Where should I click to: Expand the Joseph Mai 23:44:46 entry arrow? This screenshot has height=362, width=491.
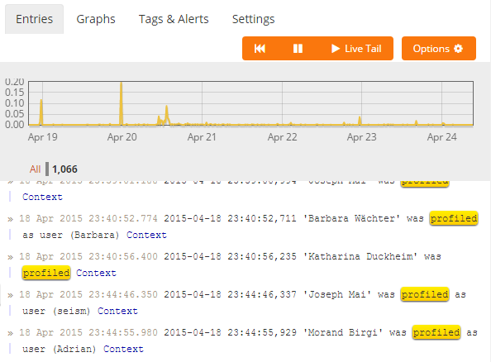coord(11,295)
